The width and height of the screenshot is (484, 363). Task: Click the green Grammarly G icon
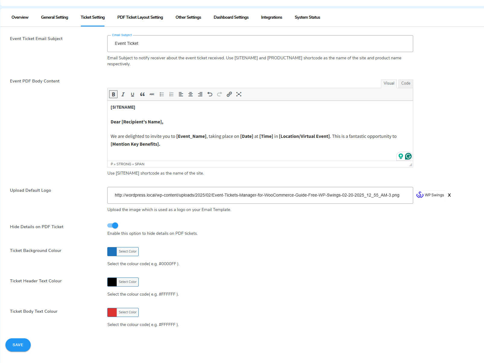pos(408,156)
